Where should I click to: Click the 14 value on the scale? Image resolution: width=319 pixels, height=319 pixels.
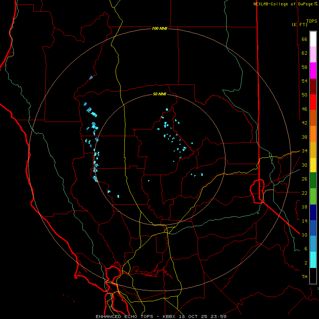(304, 221)
